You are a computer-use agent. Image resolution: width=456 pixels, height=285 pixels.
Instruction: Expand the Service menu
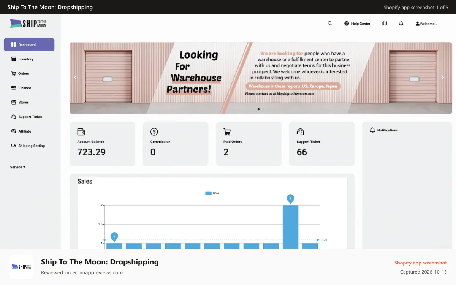18,167
